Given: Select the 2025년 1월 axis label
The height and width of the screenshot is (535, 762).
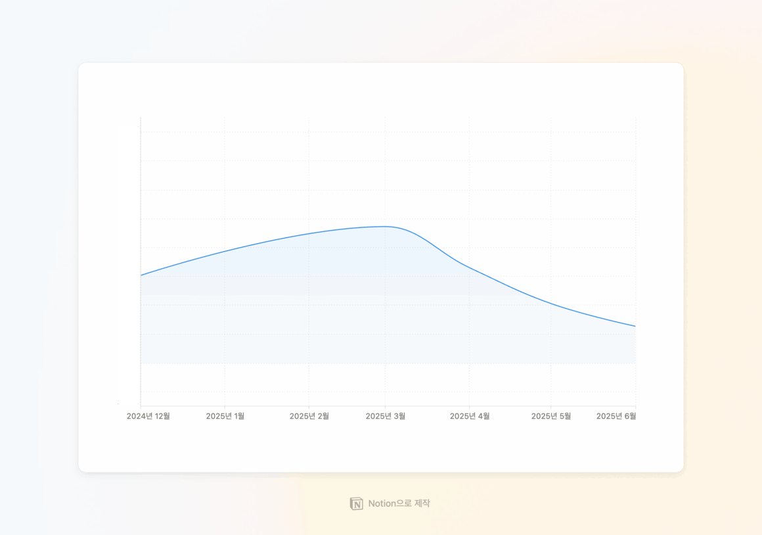Looking at the screenshot, I should click(225, 416).
